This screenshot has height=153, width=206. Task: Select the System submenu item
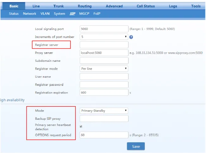(x=59, y=14)
